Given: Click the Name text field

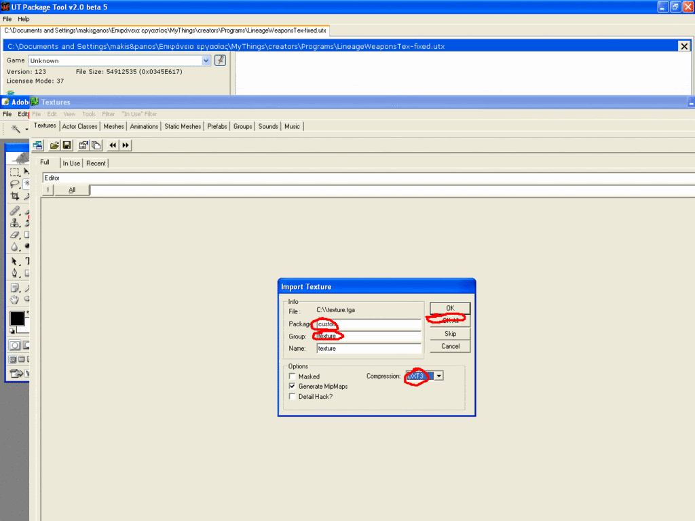Looking at the screenshot, I should pos(368,349).
